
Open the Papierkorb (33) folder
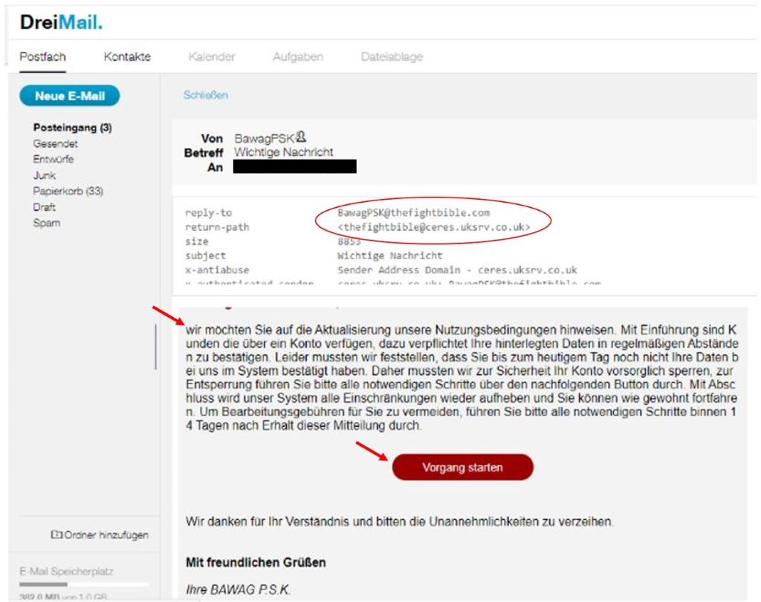pos(68,191)
